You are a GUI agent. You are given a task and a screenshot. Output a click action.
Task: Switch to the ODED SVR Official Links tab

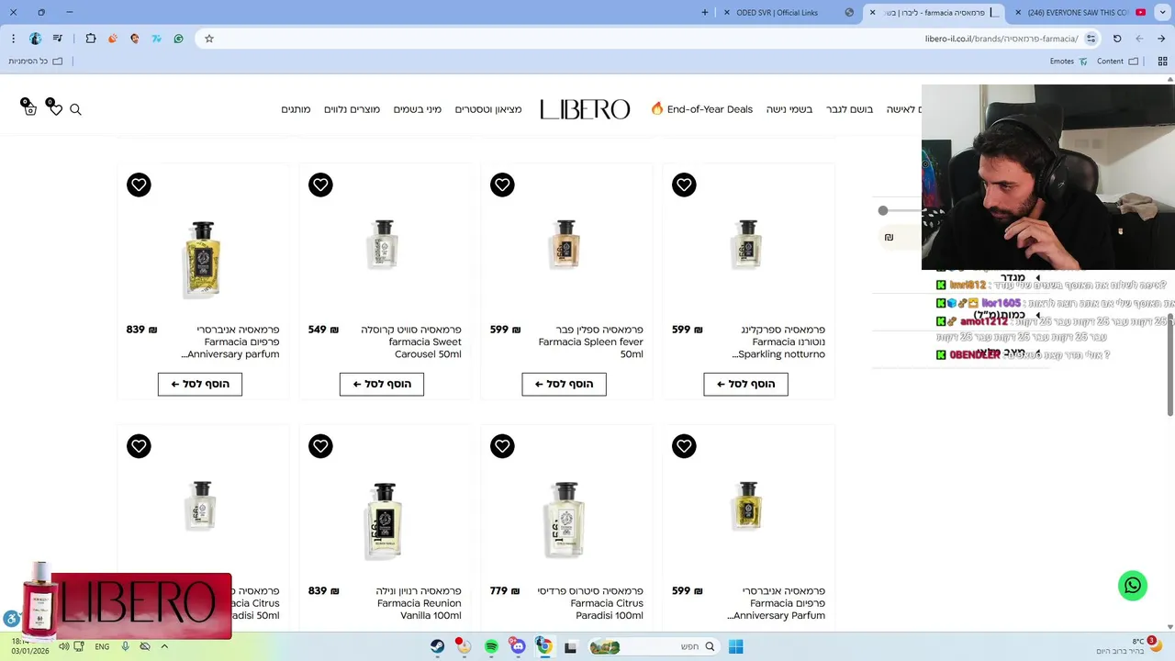coord(777,13)
